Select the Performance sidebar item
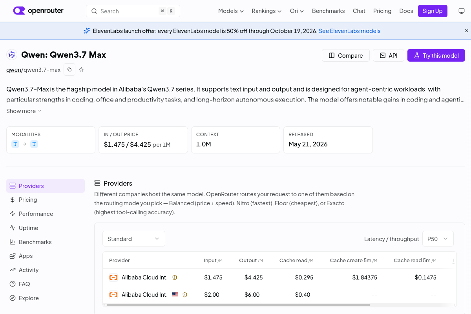Screen dimensions: 471x314 (x=46, y=214)
